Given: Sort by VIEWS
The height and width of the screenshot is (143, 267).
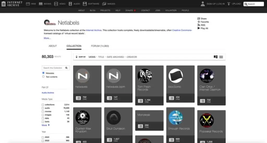Looking at the screenshot, I should click(92, 57).
